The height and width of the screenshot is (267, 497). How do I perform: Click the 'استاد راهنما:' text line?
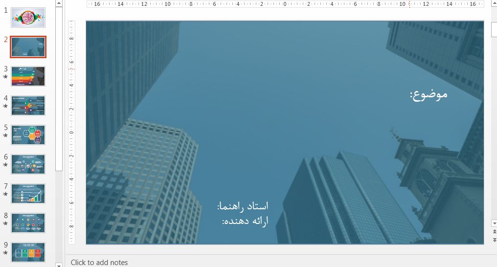pyautogui.click(x=243, y=206)
